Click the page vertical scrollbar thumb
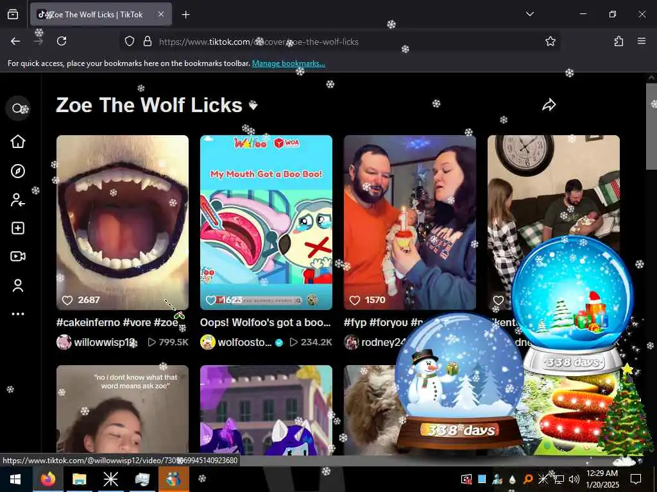This screenshot has width=657, height=492. pyautogui.click(x=651, y=126)
